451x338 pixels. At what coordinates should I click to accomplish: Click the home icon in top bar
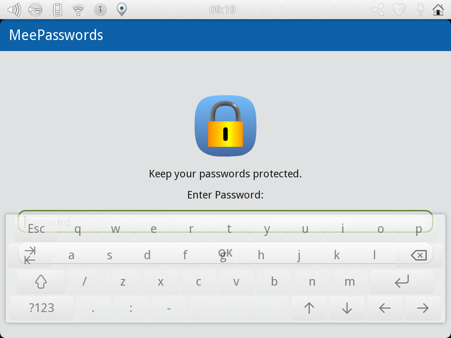click(438, 10)
